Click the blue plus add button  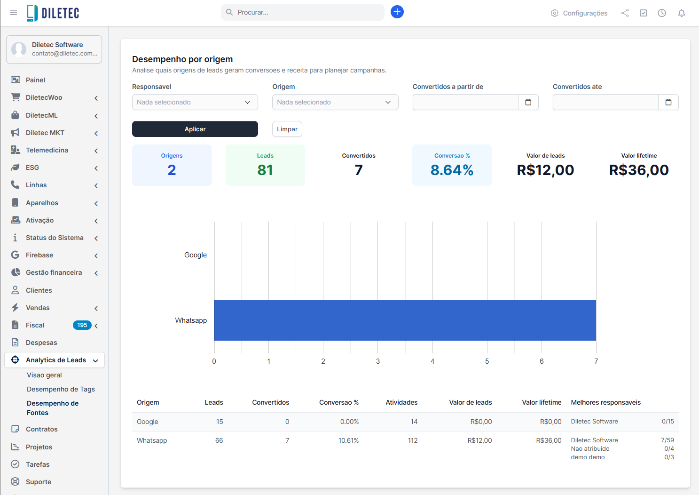(397, 12)
